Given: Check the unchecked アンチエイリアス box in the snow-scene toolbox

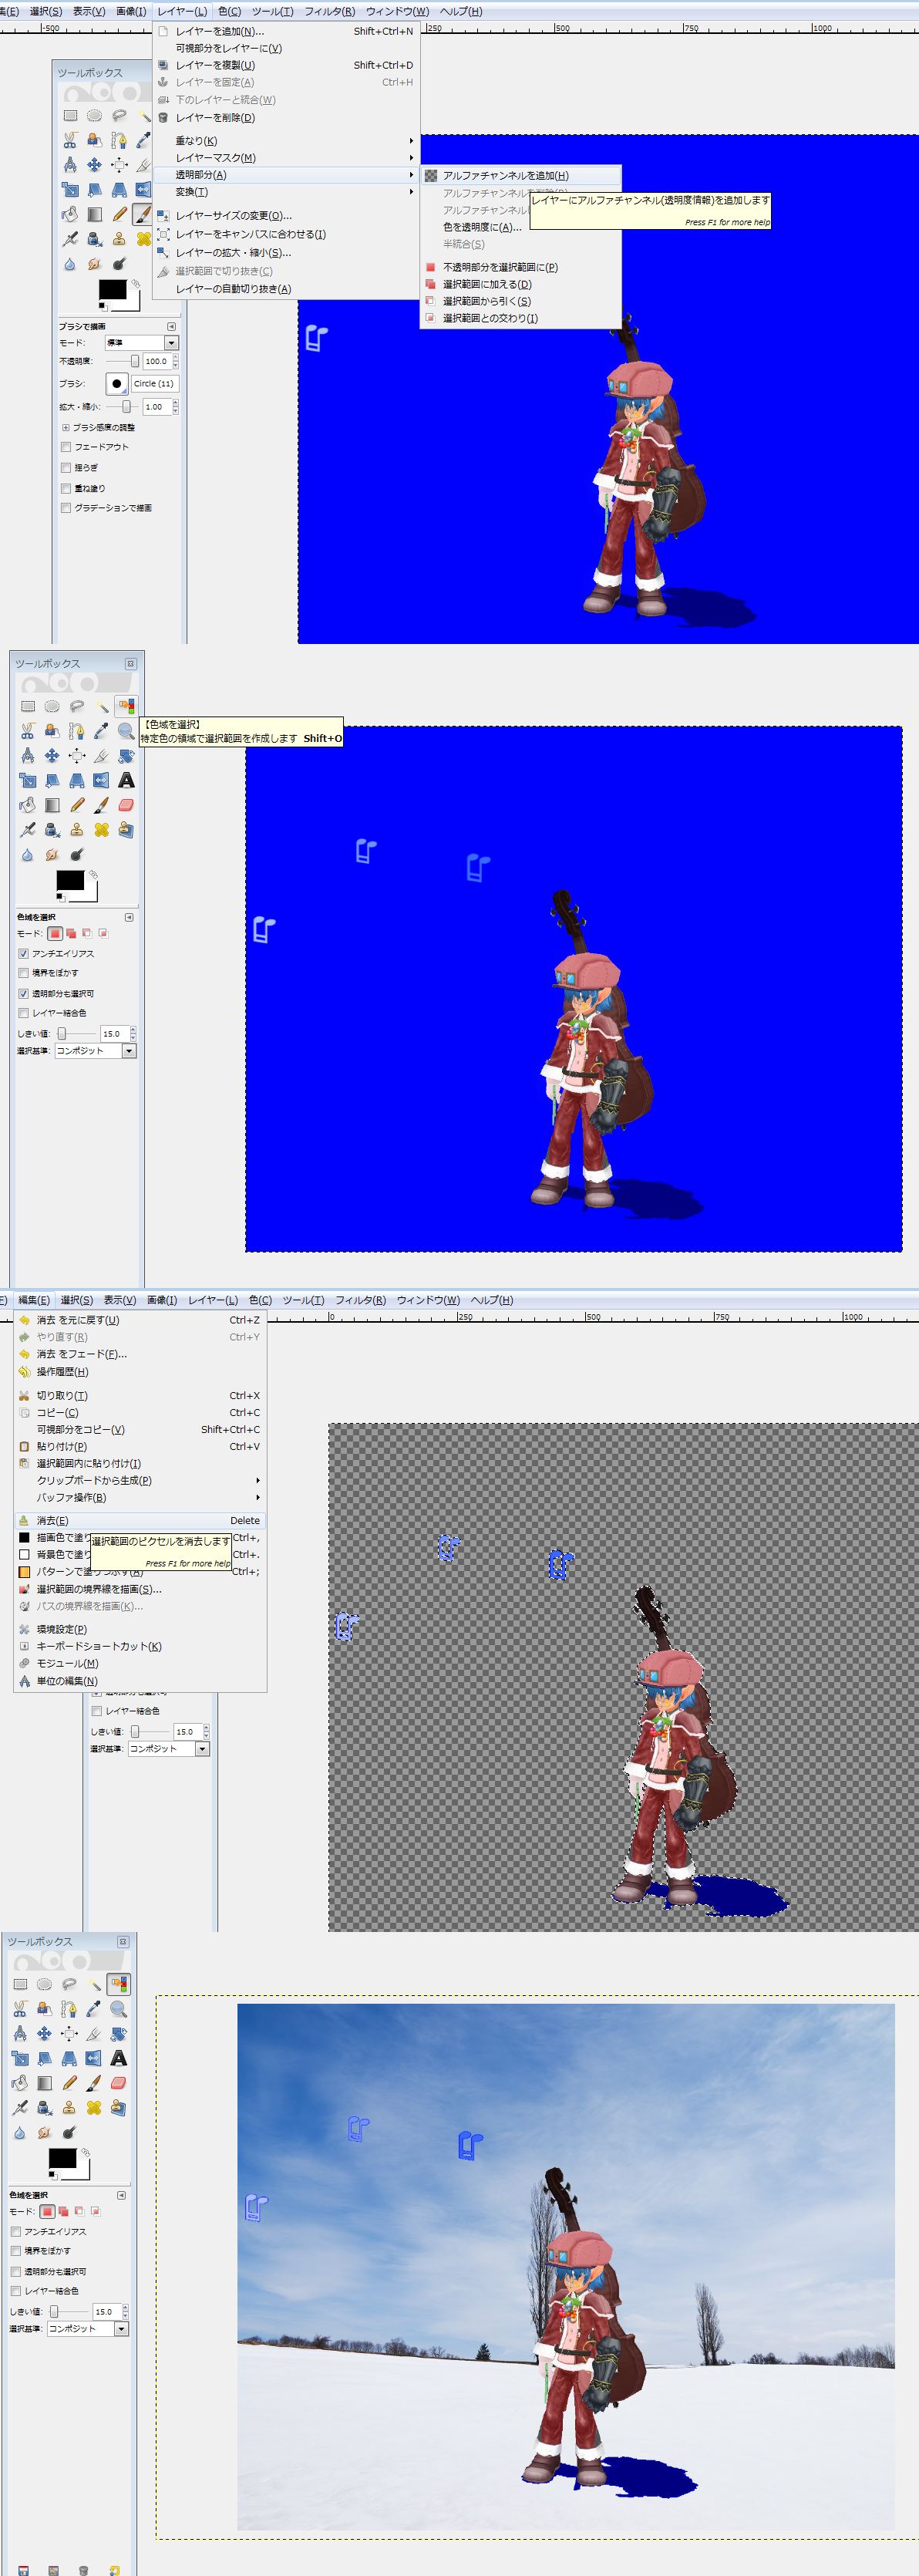Looking at the screenshot, I should click(16, 2231).
